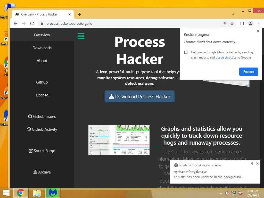Screen dimensions: 264x198
Task: Open SourceForge sidebar link
Action: point(42,151)
